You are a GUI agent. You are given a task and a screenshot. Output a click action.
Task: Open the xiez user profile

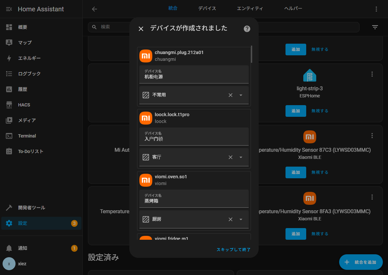[41, 264]
